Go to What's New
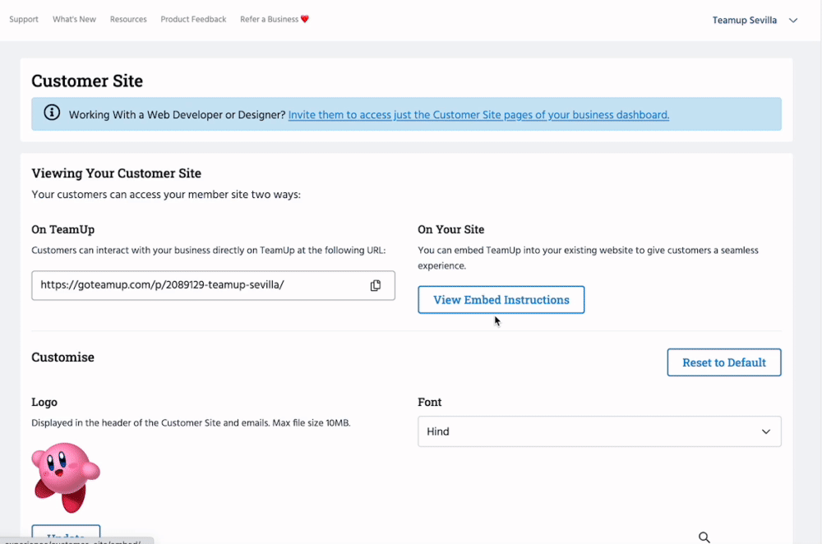 (x=74, y=20)
